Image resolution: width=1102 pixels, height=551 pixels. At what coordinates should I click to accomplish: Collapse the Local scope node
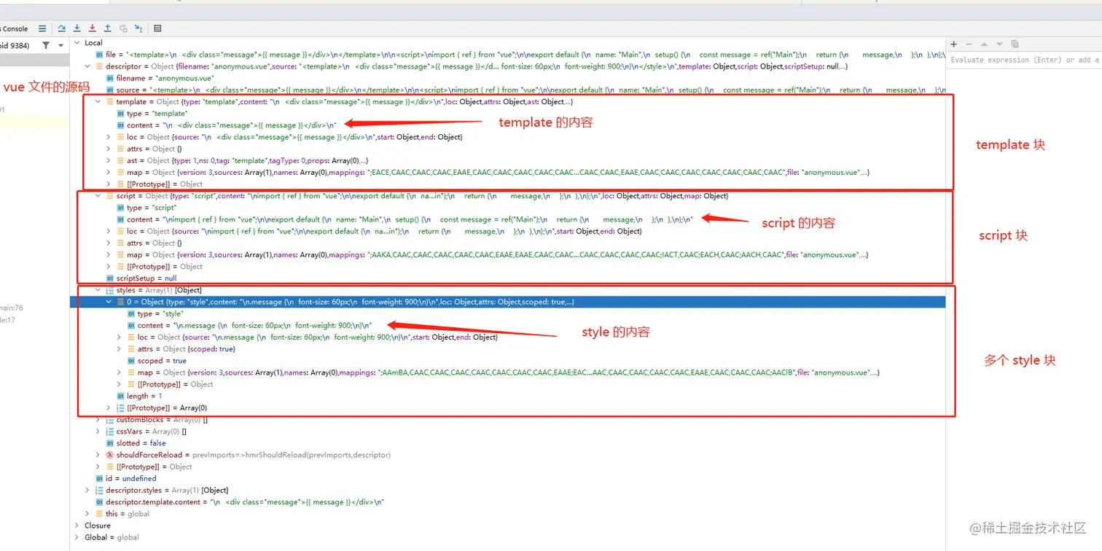click(x=77, y=43)
